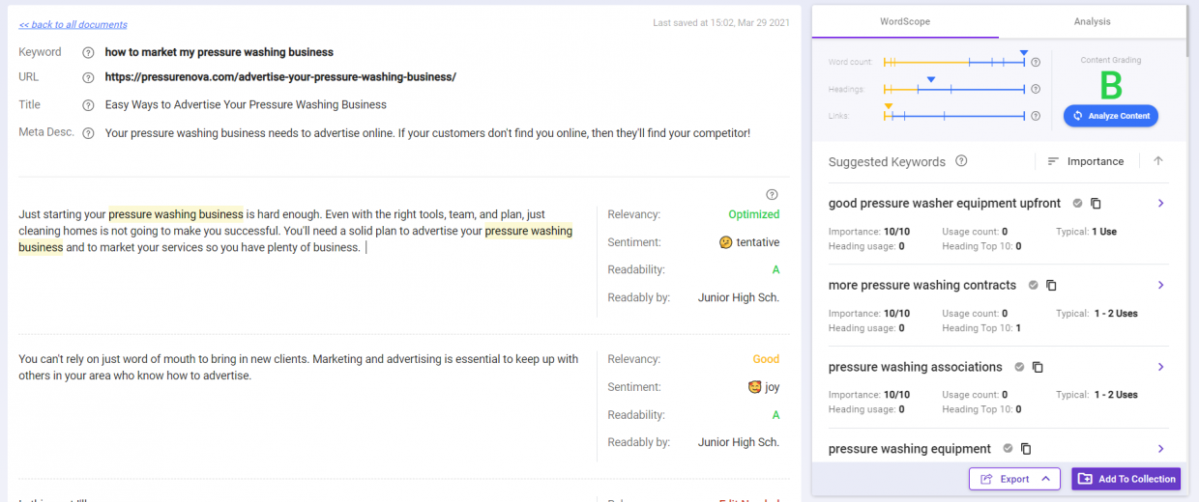The image size is (1199, 502).
Task: Copy keyword good pressure washer equipment upfront
Action: tap(1096, 204)
